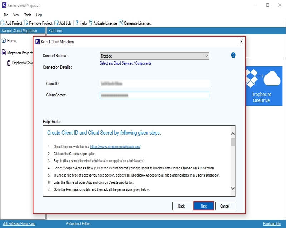
Task: Click the 'Enter the Name of your App' step
Action: (x=94, y=182)
